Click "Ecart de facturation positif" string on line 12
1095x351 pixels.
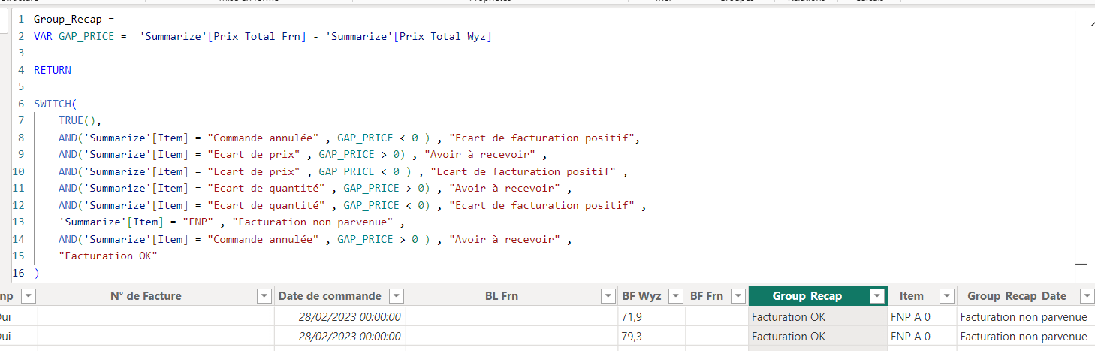[x=541, y=205]
